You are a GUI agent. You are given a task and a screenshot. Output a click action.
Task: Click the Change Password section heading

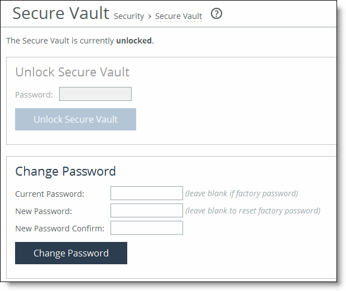[65, 172]
